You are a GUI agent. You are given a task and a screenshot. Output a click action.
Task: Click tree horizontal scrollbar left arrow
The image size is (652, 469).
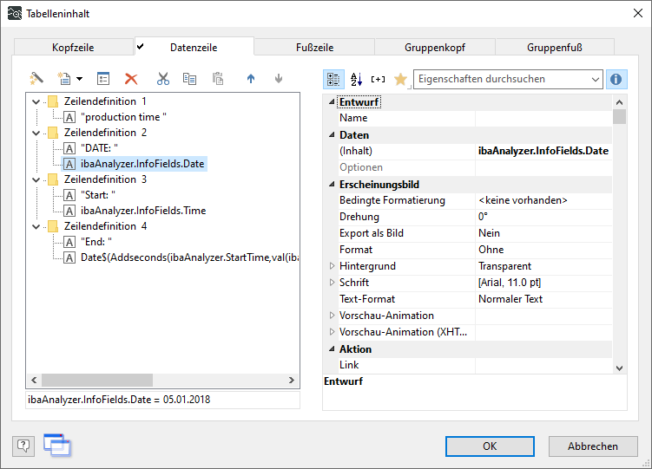coord(34,380)
